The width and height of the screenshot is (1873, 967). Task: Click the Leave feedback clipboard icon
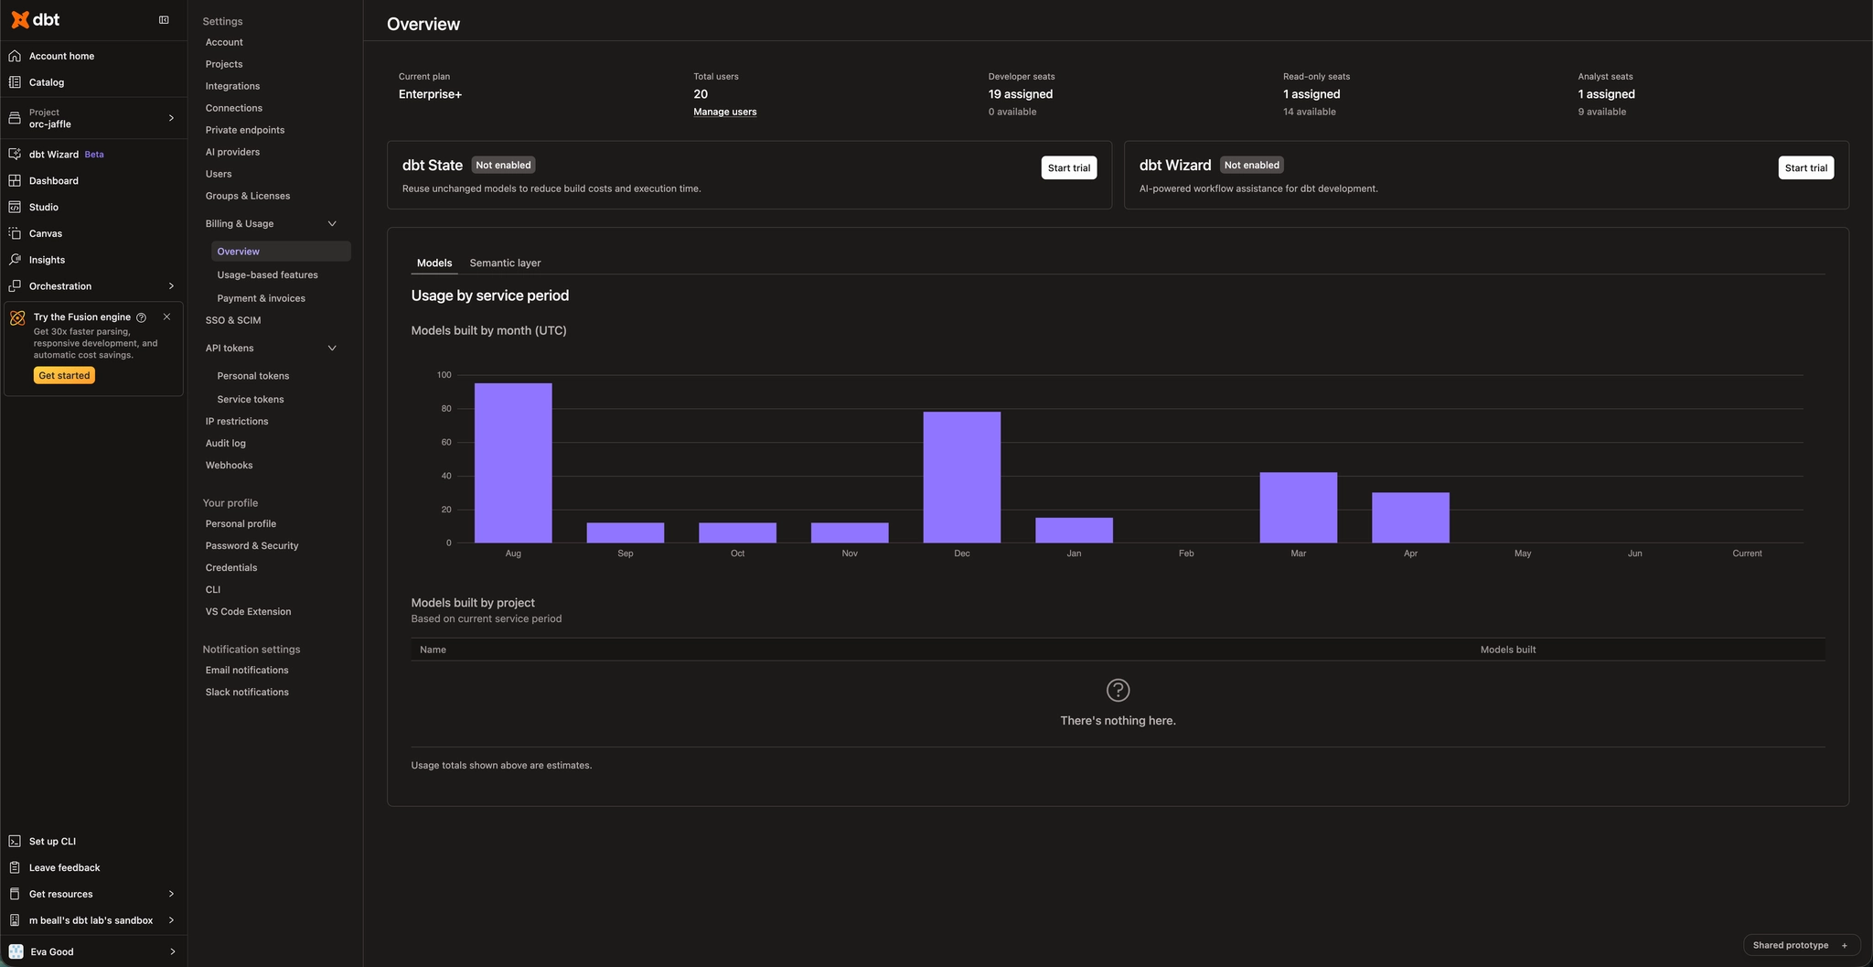(15, 868)
